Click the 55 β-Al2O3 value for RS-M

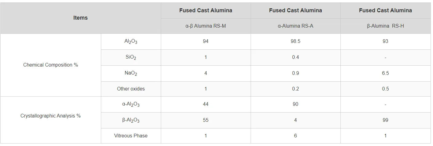point(206,120)
